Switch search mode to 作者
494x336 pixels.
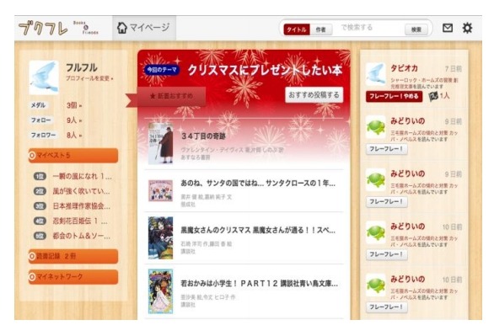(x=320, y=29)
